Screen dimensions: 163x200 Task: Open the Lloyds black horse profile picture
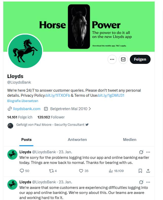pyautogui.click(x=25, y=51)
